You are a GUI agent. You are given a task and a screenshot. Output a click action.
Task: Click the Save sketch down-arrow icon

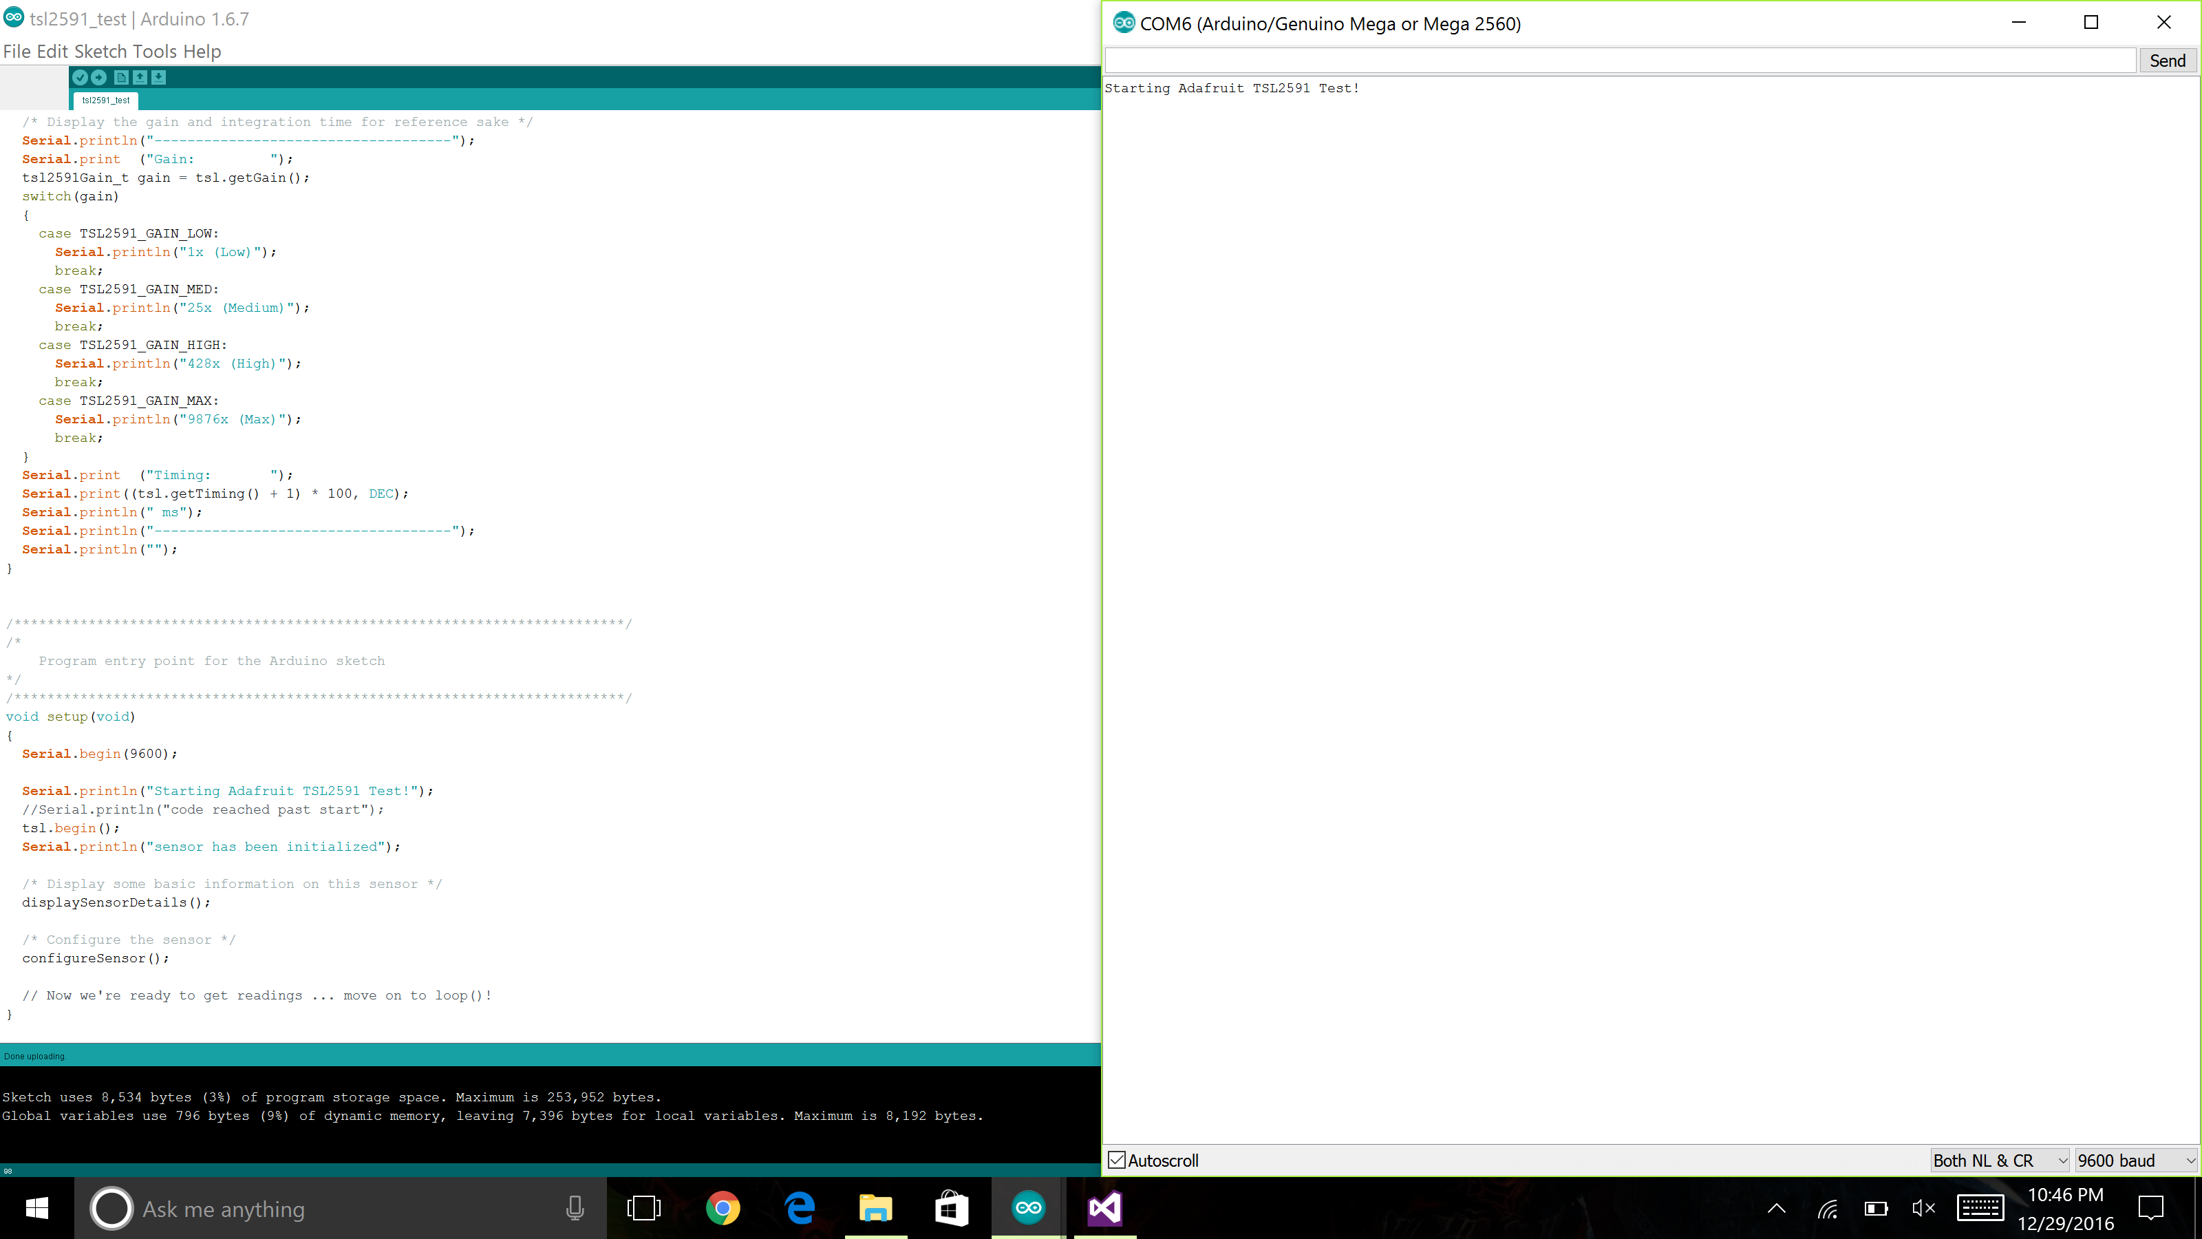159,77
